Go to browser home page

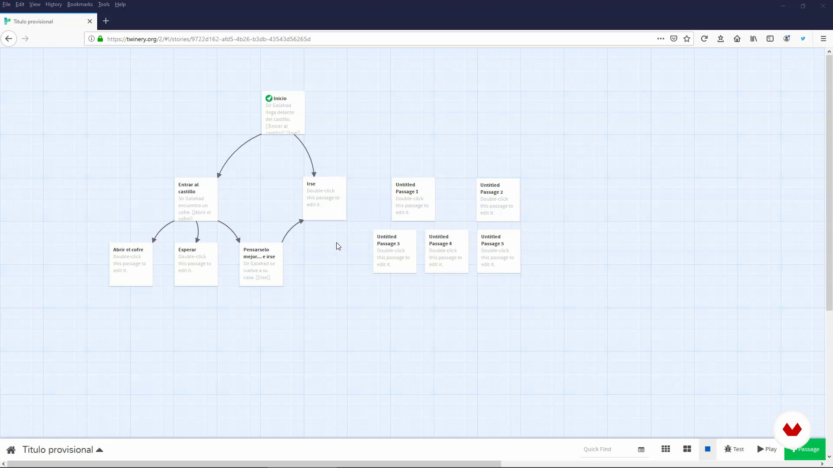[x=737, y=39]
